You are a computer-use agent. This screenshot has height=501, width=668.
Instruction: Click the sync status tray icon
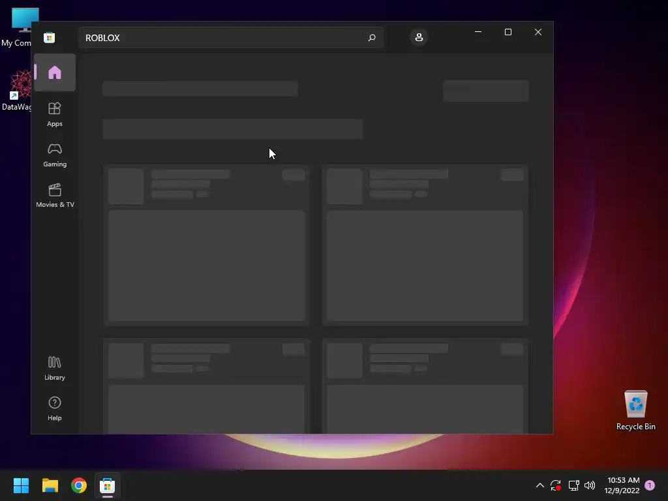(556, 485)
